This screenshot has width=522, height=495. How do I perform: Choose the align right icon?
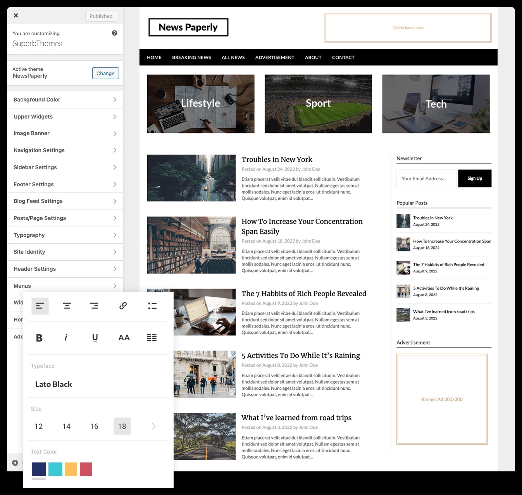(x=94, y=306)
